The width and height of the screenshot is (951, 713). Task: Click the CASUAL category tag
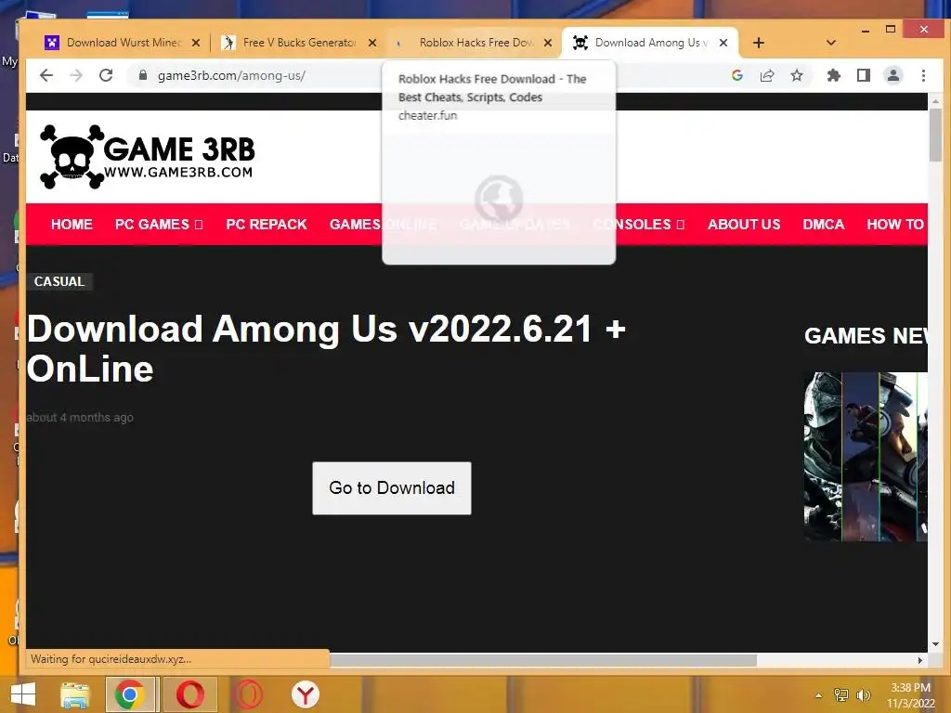tap(59, 281)
